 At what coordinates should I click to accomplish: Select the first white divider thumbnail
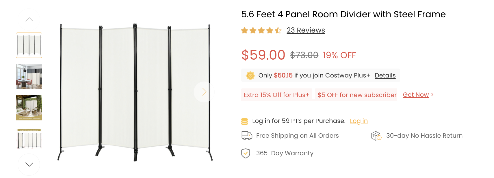coord(29,45)
